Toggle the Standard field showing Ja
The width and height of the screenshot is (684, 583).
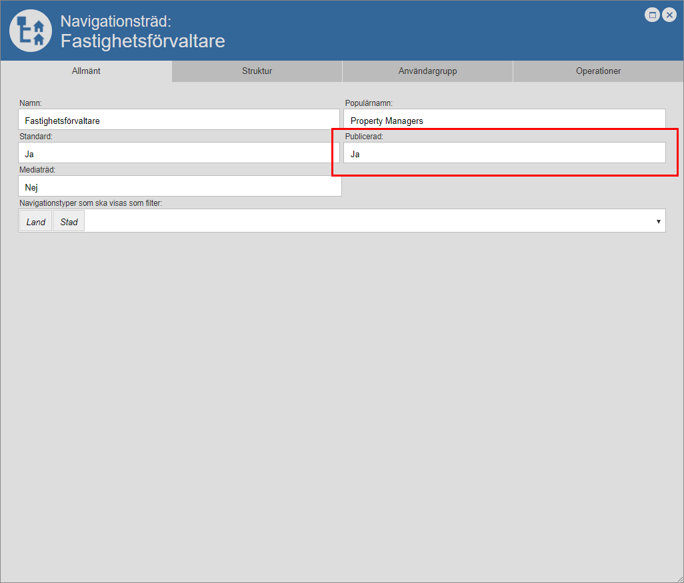point(179,153)
